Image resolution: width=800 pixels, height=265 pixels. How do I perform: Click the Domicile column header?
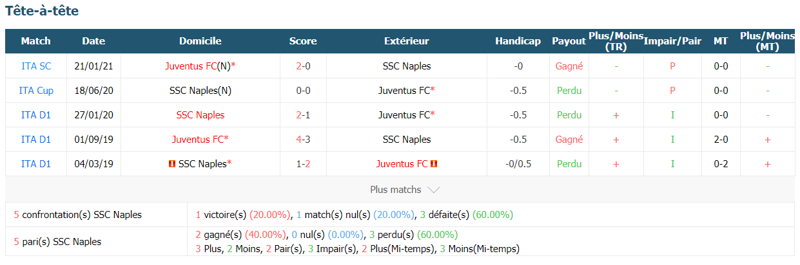click(200, 41)
